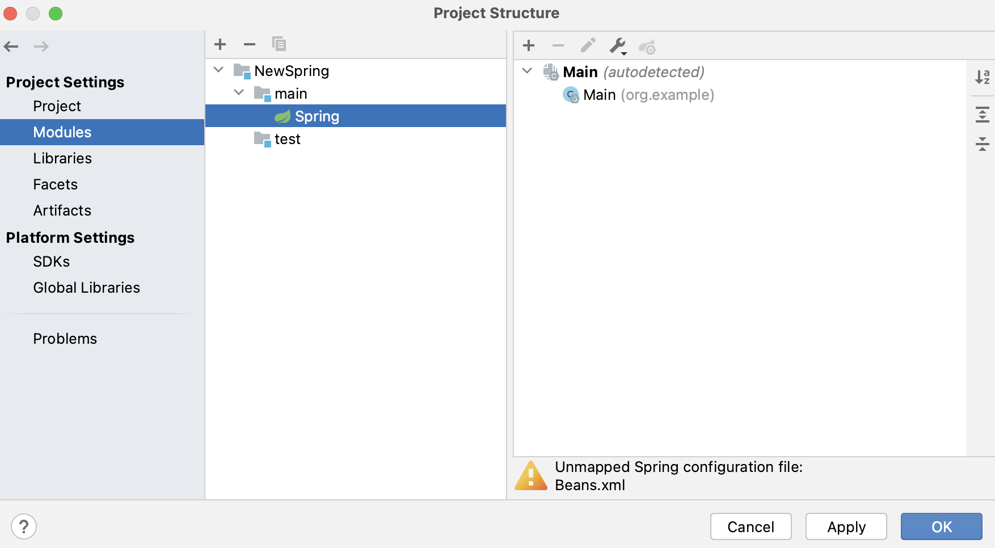Click the edit pencil icon
The image size is (995, 548).
tap(588, 45)
